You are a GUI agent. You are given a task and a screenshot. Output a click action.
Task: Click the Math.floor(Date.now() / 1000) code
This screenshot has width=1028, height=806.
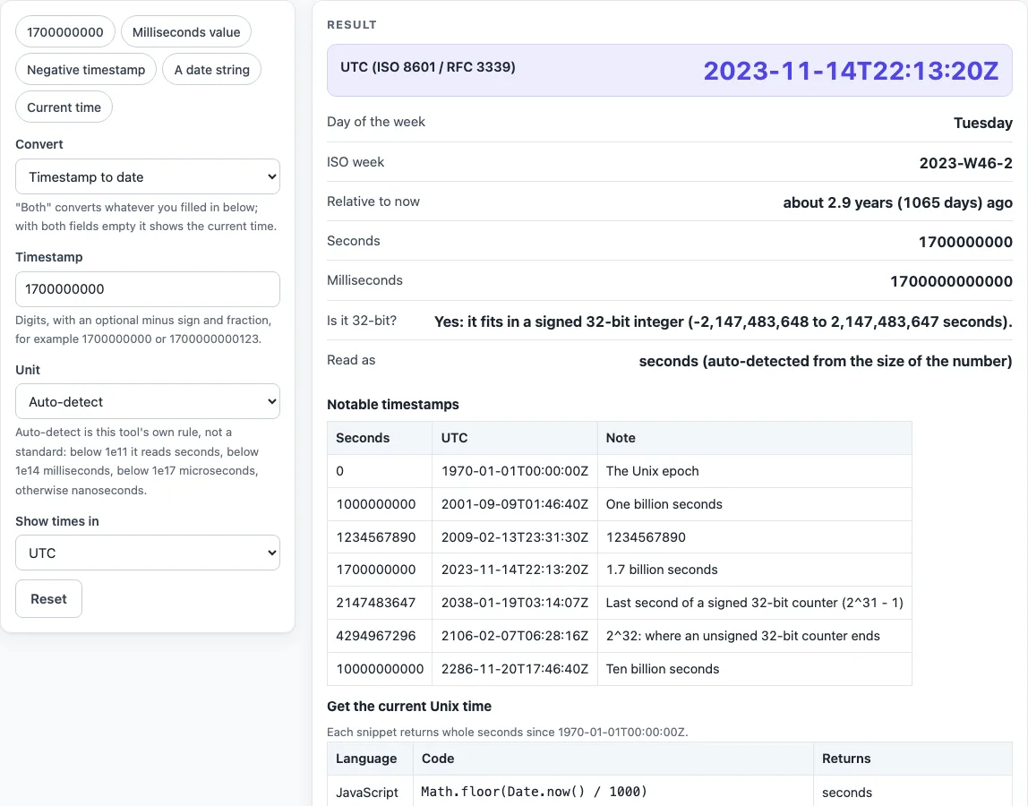point(534,792)
